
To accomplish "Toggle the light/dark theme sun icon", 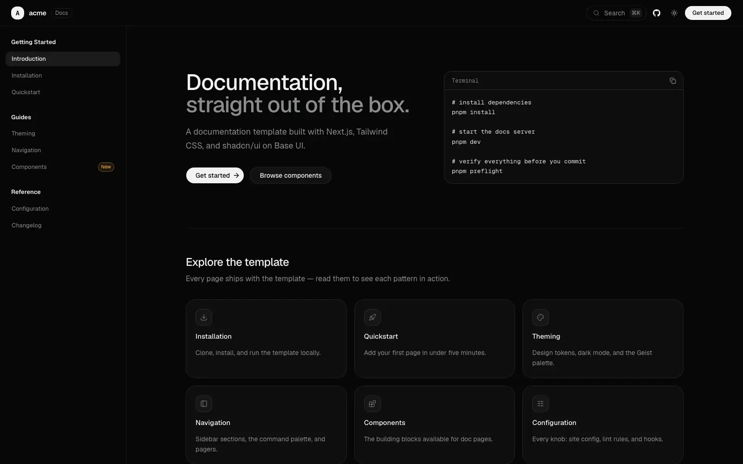I will (x=674, y=13).
